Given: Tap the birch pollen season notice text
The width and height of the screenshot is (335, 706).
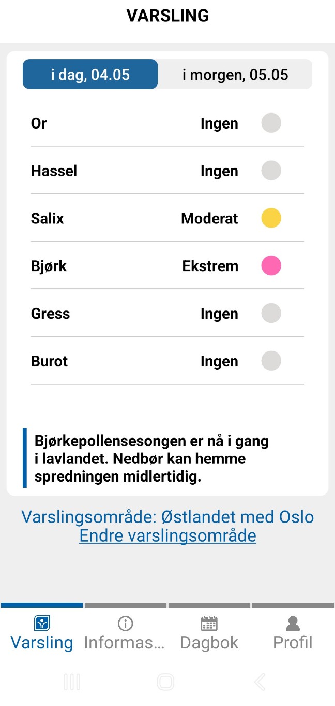Looking at the screenshot, I should tap(151, 459).
